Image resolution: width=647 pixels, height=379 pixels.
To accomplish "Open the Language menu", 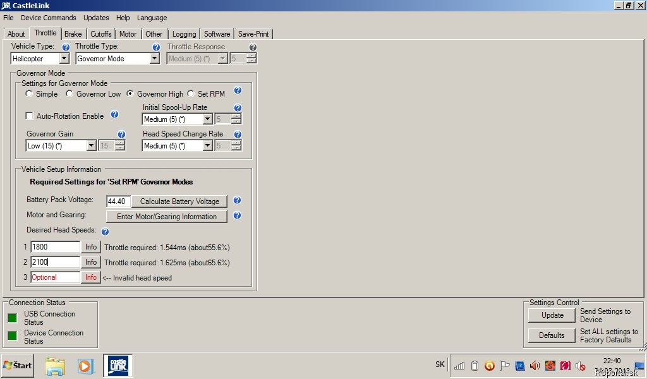I will pos(152,18).
